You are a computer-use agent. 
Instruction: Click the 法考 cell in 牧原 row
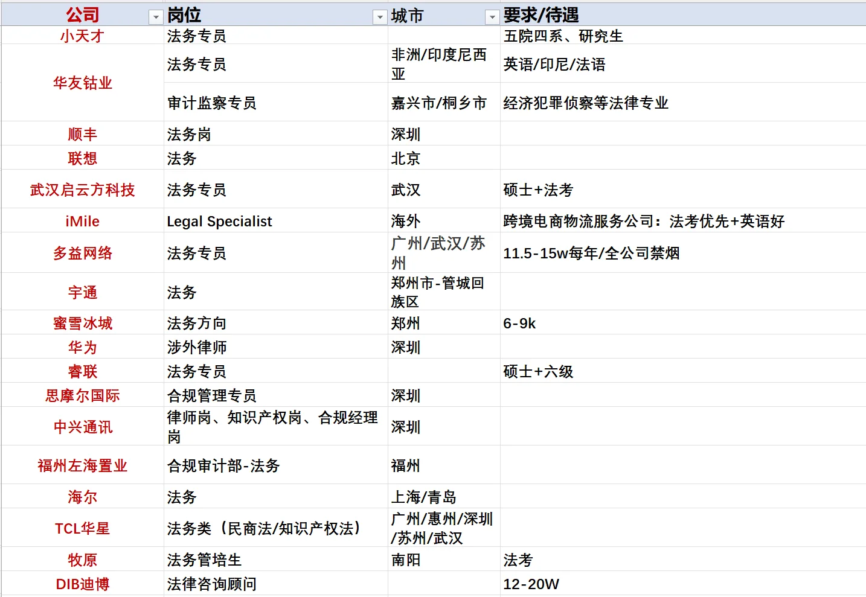[683, 560]
